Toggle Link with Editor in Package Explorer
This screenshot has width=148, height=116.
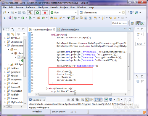point(12,34)
